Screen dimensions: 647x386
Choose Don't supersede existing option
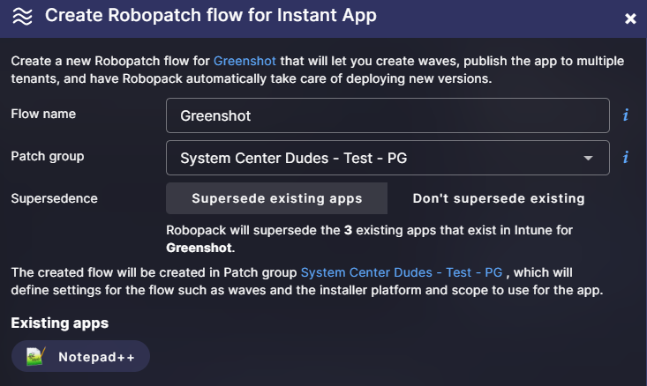[x=499, y=198]
